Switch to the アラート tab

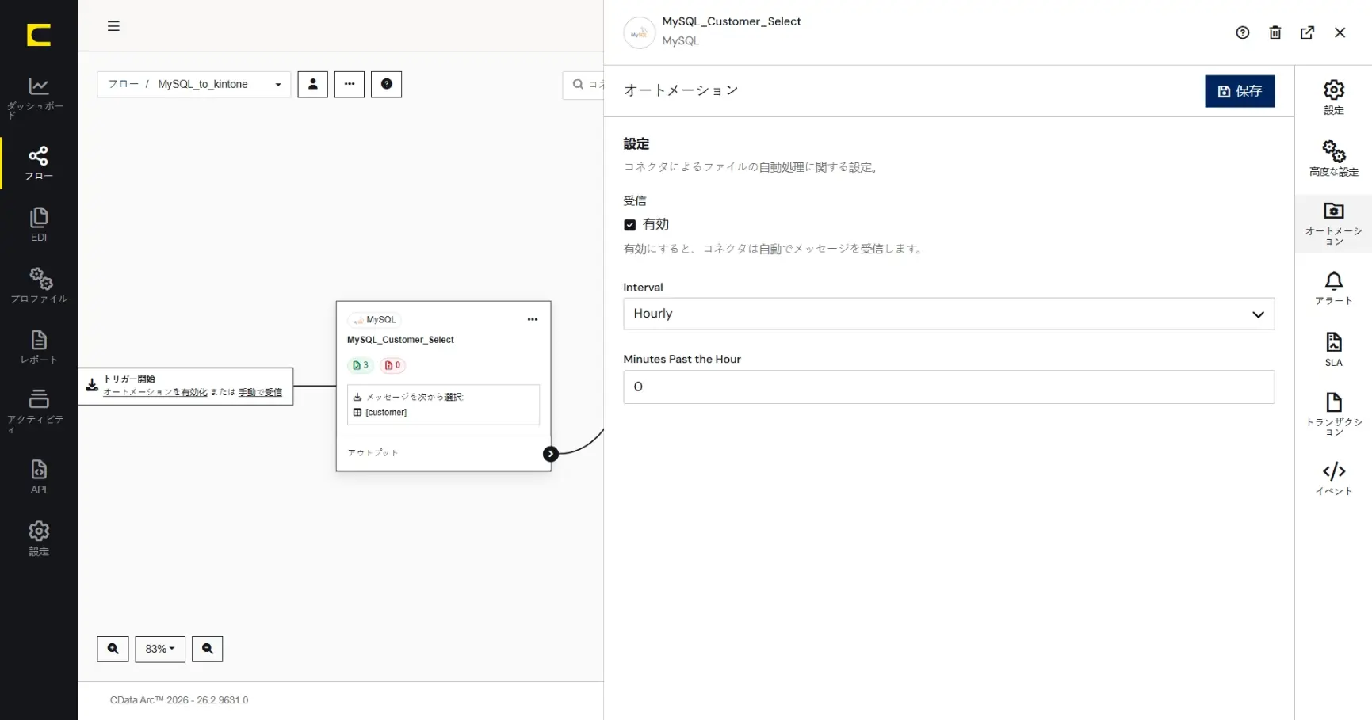coord(1334,288)
